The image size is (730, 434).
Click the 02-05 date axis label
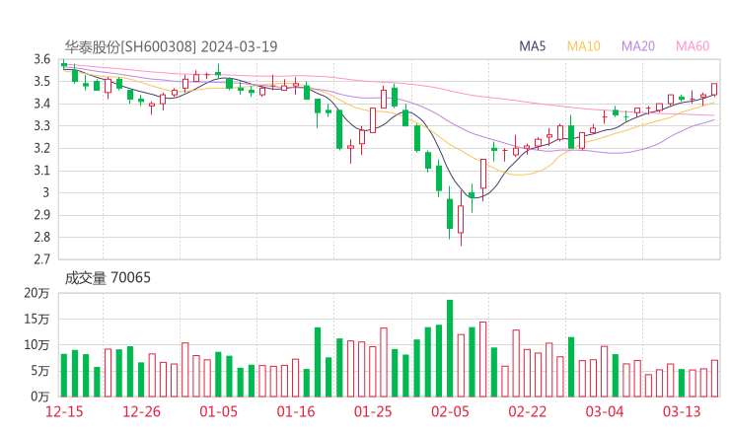[x=450, y=411]
